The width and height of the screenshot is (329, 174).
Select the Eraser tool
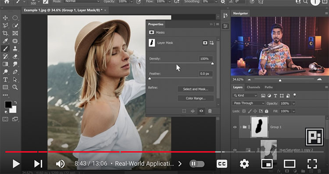[x=15, y=56]
